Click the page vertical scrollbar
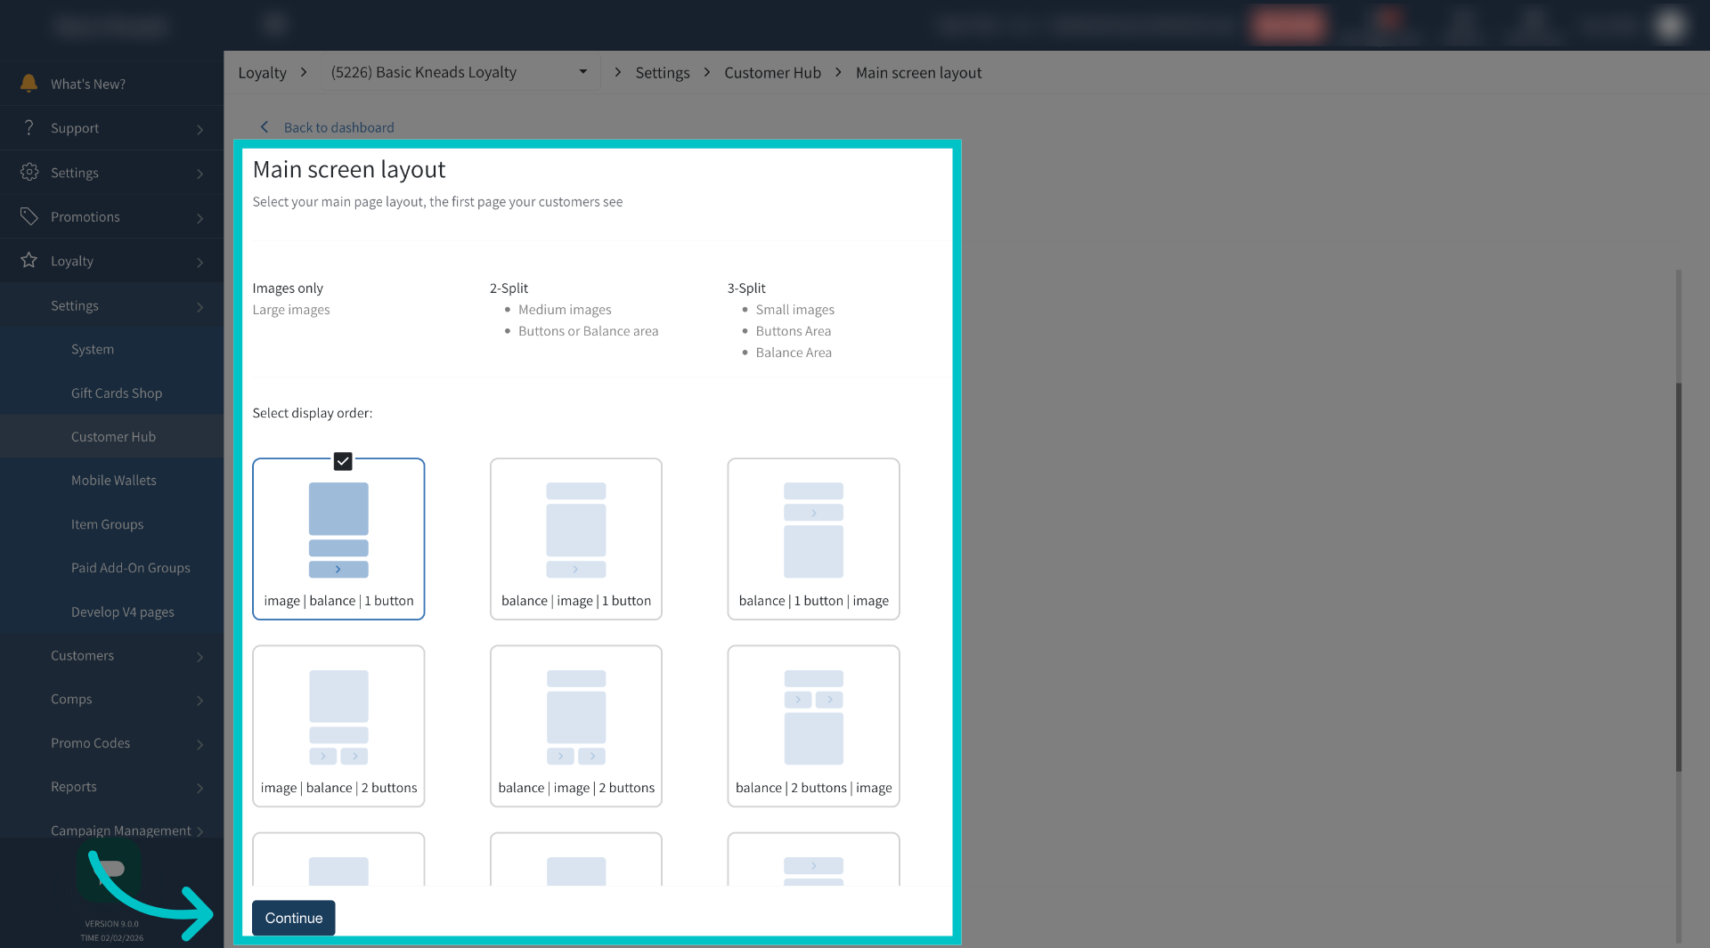Image resolution: width=1710 pixels, height=948 pixels. pyautogui.click(x=1679, y=577)
